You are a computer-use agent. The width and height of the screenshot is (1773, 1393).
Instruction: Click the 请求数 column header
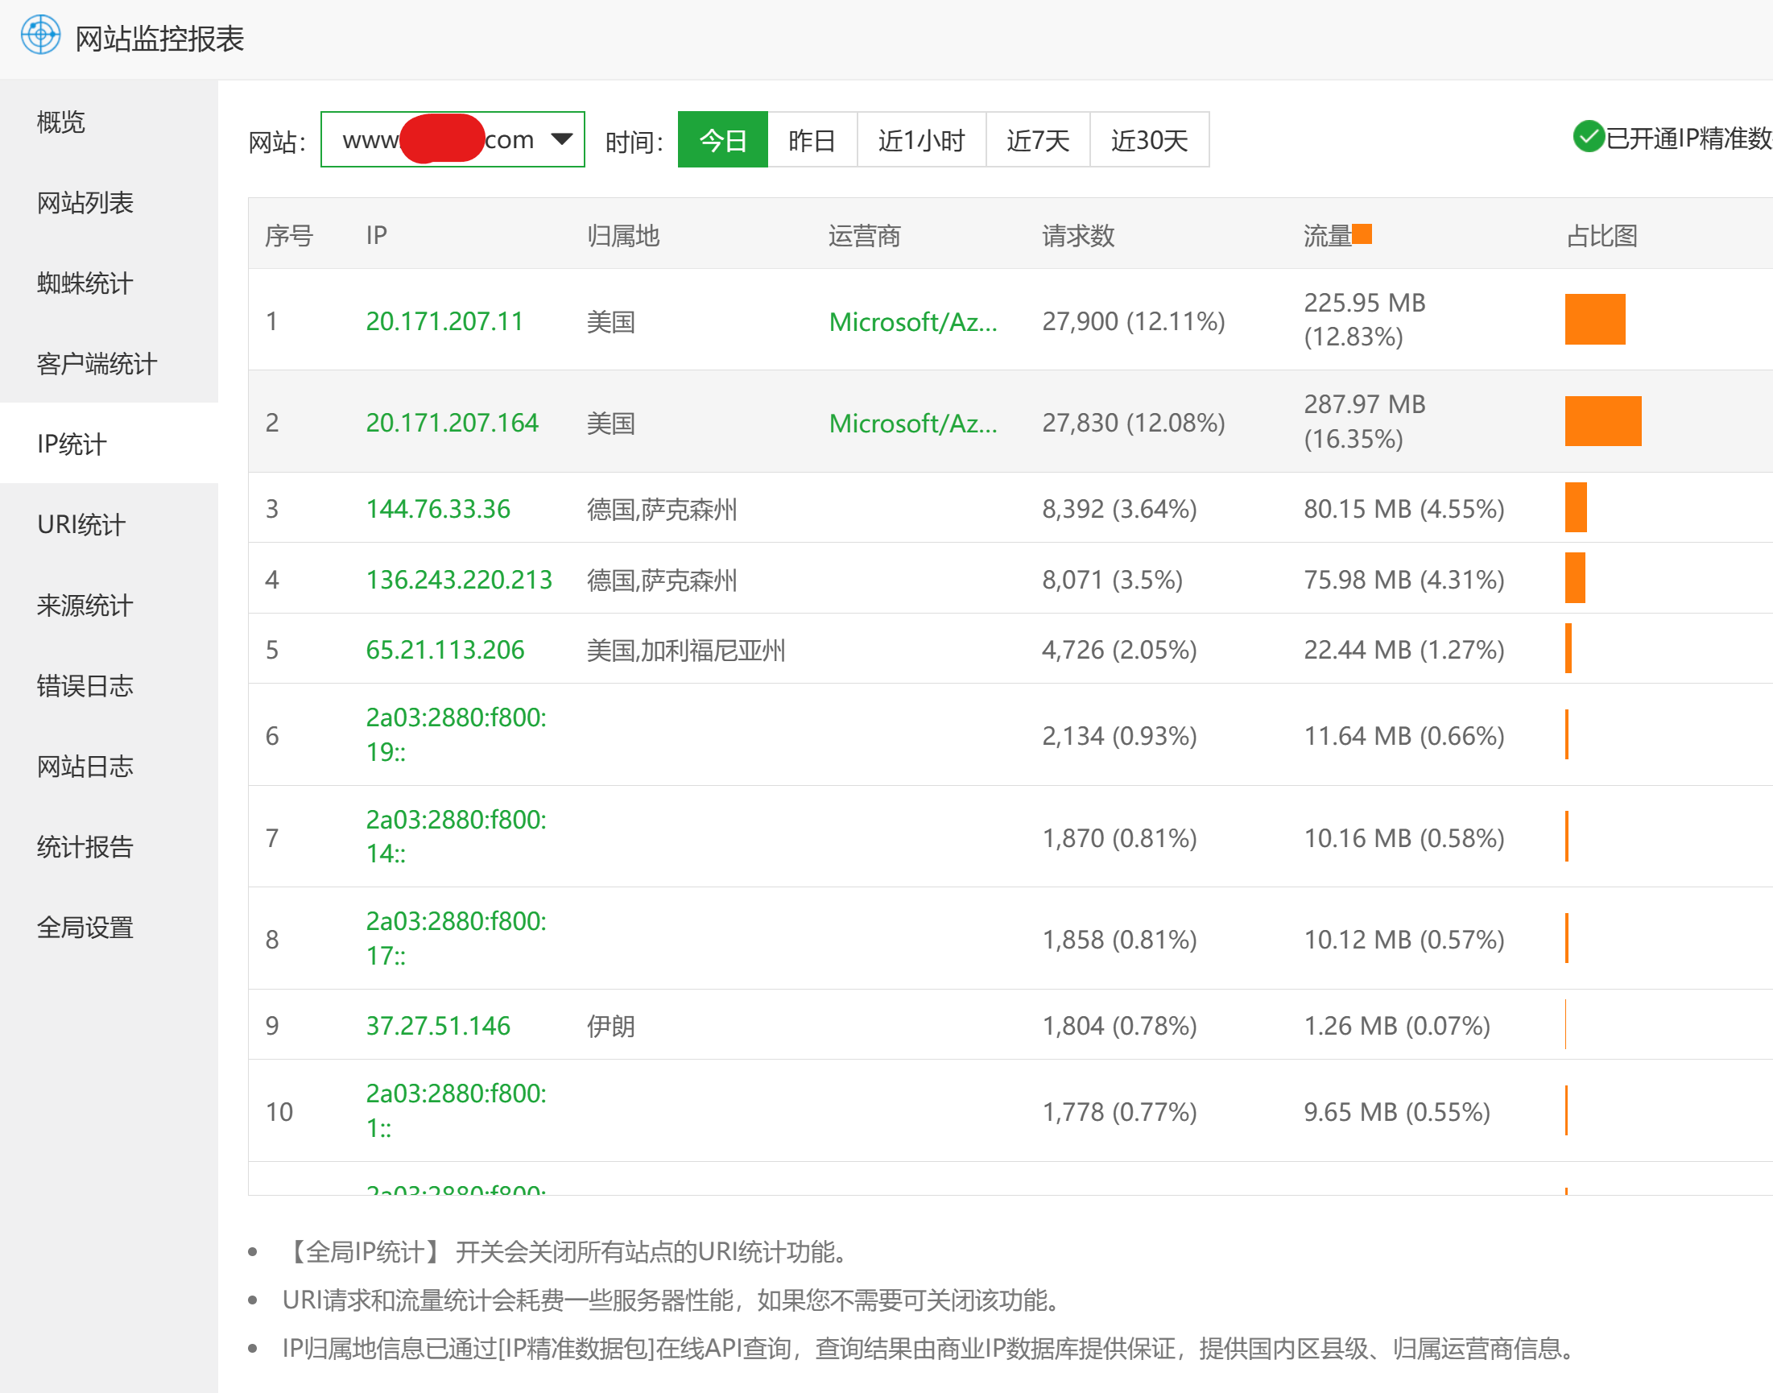point(1078,236)
